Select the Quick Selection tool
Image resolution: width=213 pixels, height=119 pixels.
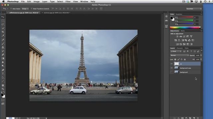tap(3, 28)
